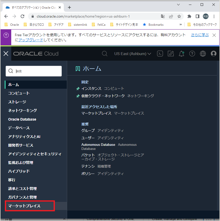The height and width of the screenshot is (221, 220).
Task: Open the help question mark icon
Action: [x=192, y=54]
